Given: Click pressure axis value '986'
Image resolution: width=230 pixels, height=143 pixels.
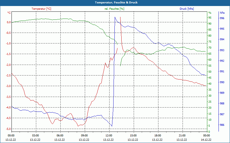Looking at the screenshot, I should tap(222, 125).
